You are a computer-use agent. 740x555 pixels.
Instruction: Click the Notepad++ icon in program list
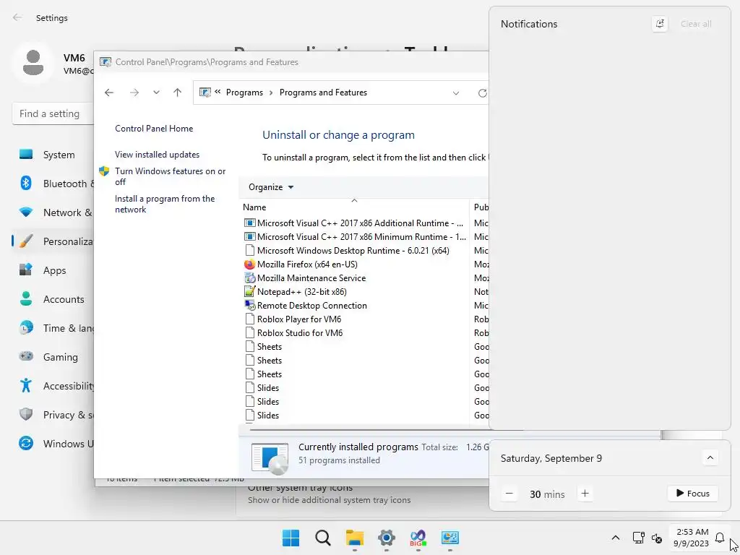click(x=249, y=292)
